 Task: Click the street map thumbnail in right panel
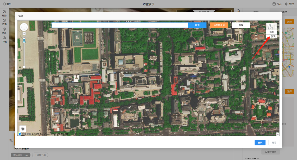pos(288,52)
